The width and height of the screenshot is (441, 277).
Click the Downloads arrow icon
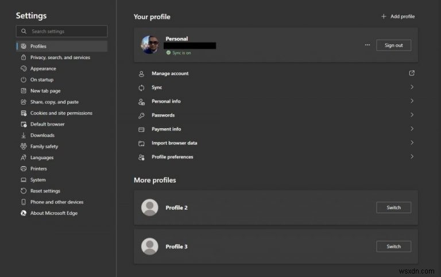click(24, 136)
